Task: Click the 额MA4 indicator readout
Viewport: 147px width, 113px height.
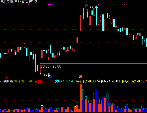Action: click(x=64, y=81)
